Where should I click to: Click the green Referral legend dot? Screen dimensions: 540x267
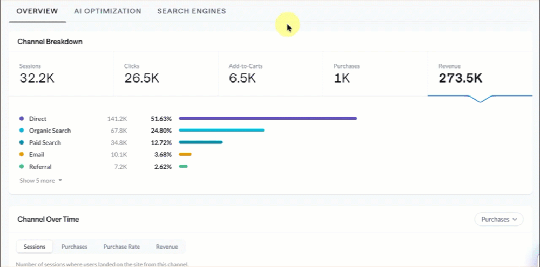(x=22, y=167)
